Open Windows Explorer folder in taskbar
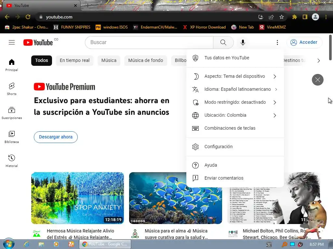The height and width of the screenshot is (249, 333). tap(41, 244)
